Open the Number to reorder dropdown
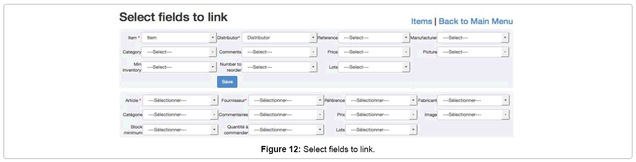This screenshot has height=162, width=636. 279,67
